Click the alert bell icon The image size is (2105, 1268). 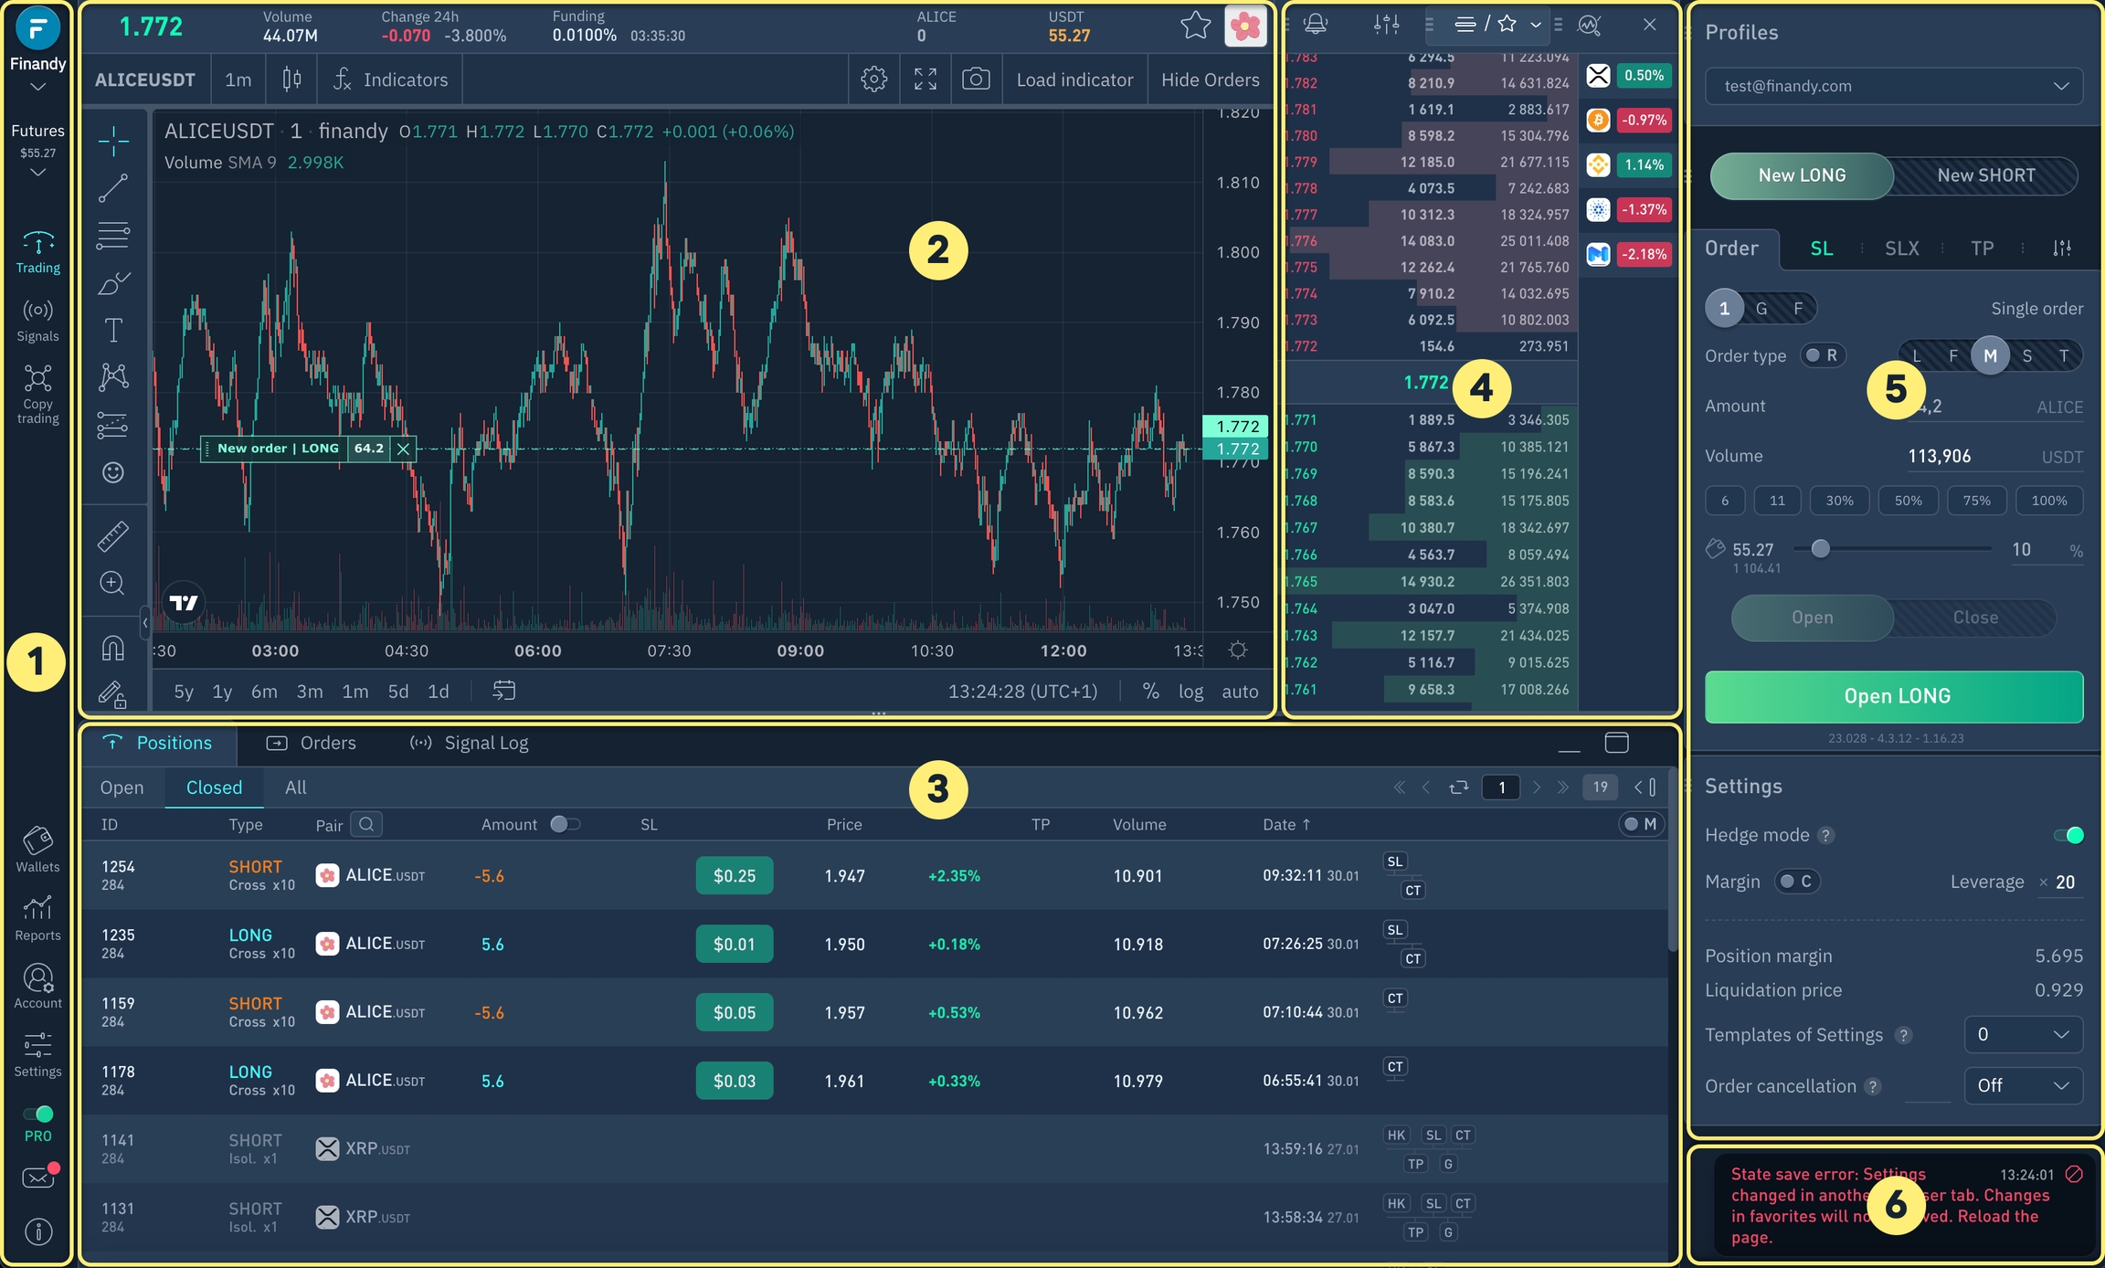[1316, 25]
